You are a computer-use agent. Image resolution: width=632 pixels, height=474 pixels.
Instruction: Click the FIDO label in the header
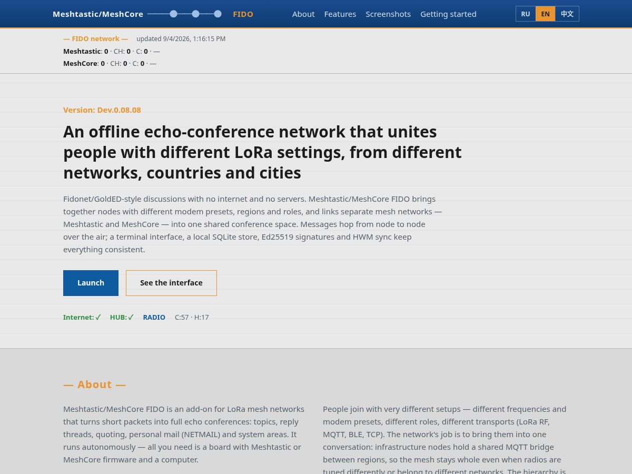(243, 14)
